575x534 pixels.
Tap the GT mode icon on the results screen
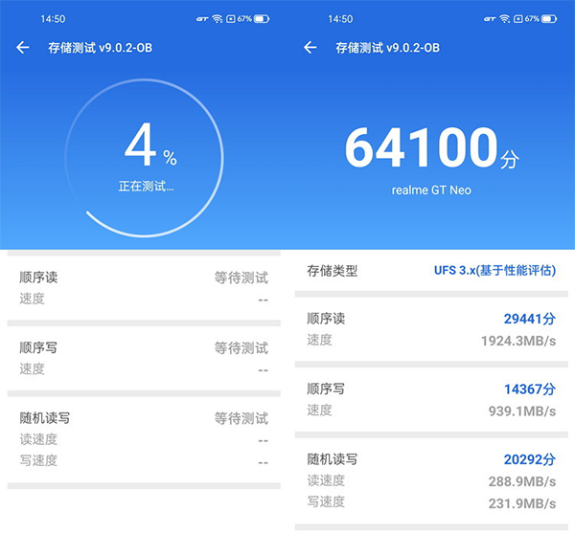(489, 19)
